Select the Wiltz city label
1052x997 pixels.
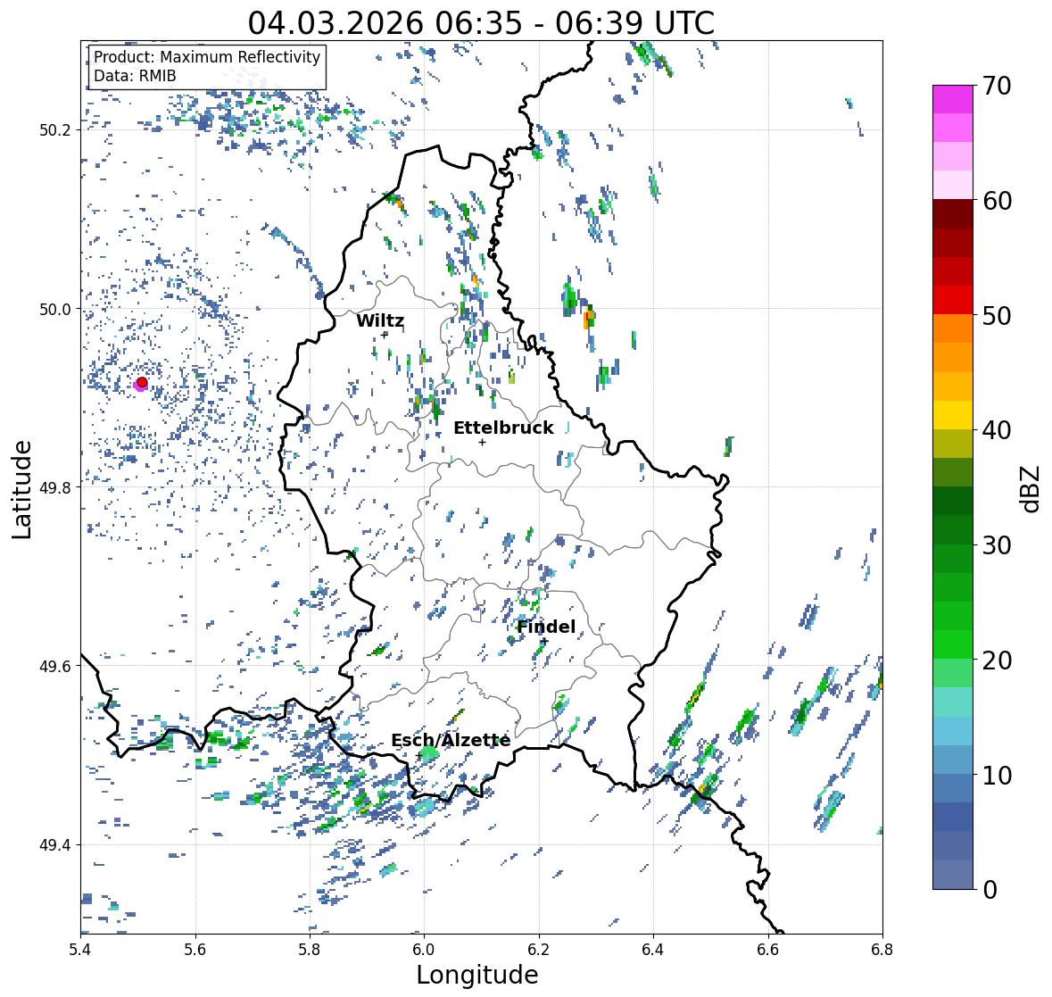pyautogui.click(x=380, y=320)
